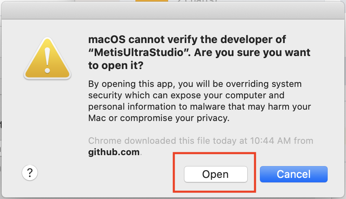This screenshot has height=199, width=346.
Task: Click the "Mac or compromise your privacy" line
Action: [159, 118]
